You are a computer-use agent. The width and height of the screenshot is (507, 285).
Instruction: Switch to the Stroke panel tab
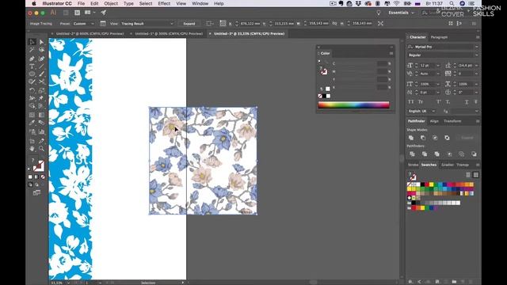pyautogui.click(x=413, y=165)
